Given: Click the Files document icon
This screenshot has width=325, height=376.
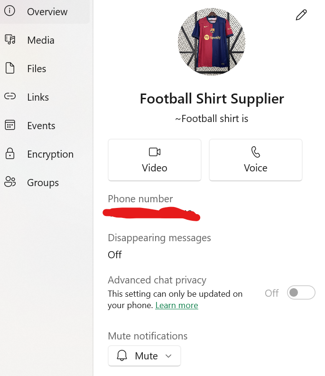Looking at the screenshot, I should [10, 68].
